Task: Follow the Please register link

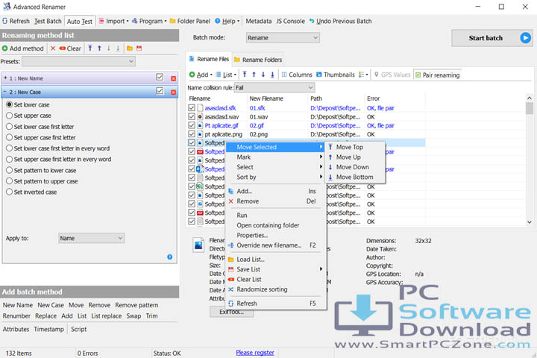Action: tap(255, 353)
